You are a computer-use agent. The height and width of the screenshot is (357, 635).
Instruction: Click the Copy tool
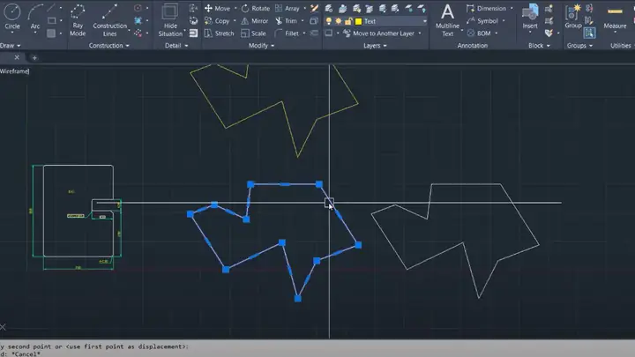[217, 20]
